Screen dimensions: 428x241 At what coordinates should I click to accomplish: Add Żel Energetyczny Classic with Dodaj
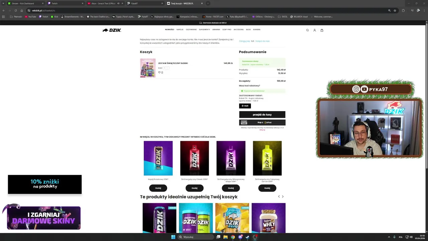[195, 188]
